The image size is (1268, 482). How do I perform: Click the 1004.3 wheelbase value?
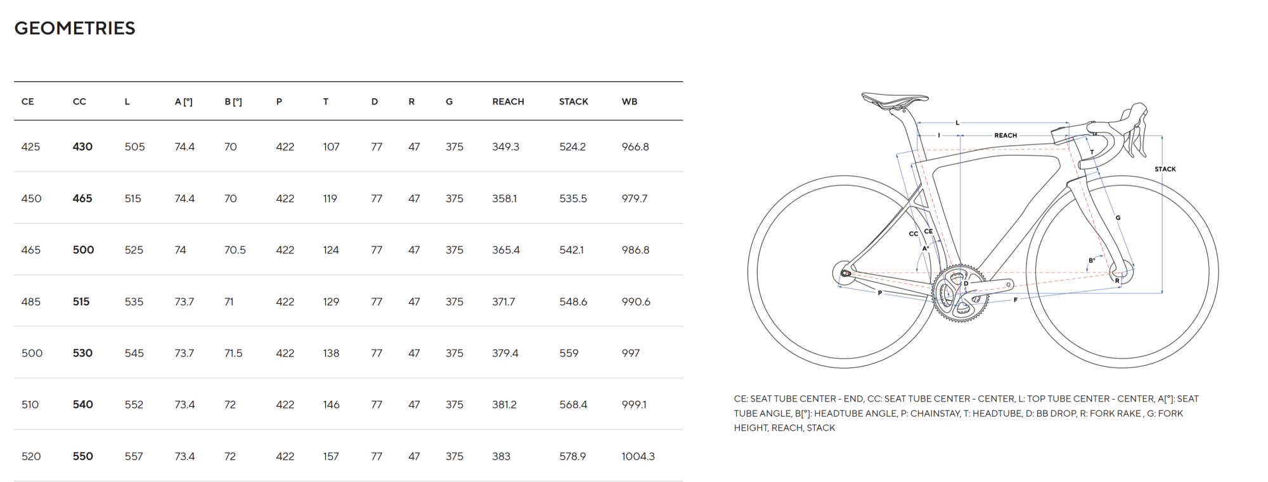[638, 456]
